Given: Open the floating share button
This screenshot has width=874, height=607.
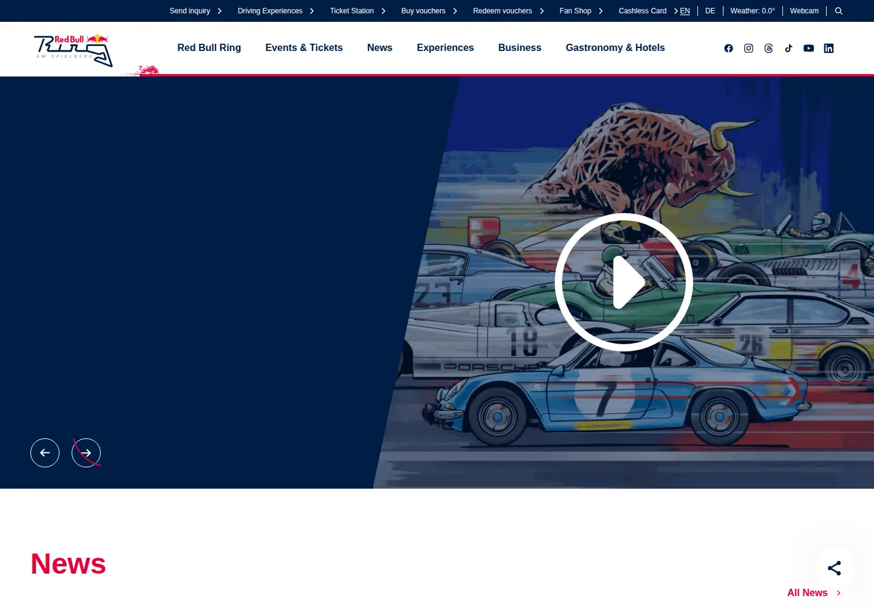Looking at the screenshot, I should 835,568.
